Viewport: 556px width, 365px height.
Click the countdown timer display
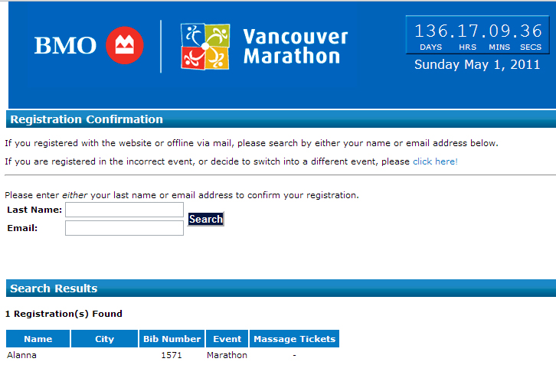(x=478, y=36)
